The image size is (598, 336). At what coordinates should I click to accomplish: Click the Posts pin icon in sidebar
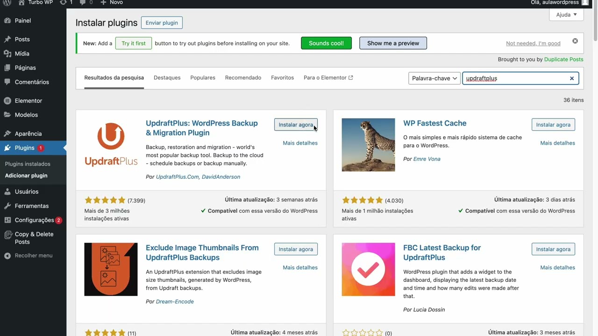pyautogui.click(x=7, y=39)
